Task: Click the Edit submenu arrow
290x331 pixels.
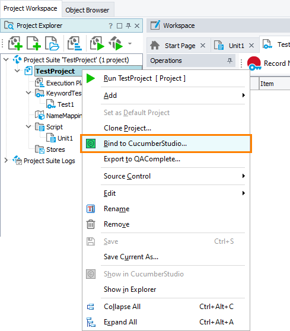Action: pos(244,193)
